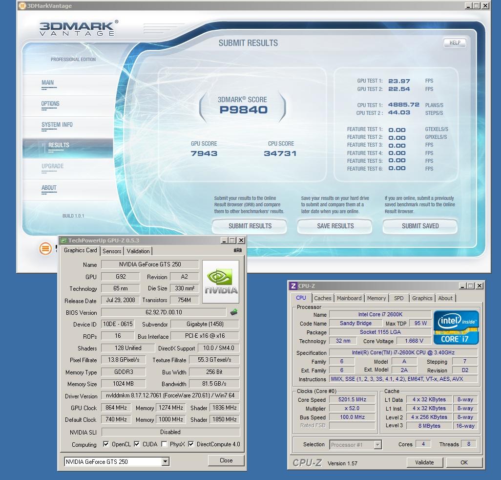Viewport: 501px width, 480px height.
Task: Open the GPU selection dropdown in GPU-Z
Action: point(165,461)
